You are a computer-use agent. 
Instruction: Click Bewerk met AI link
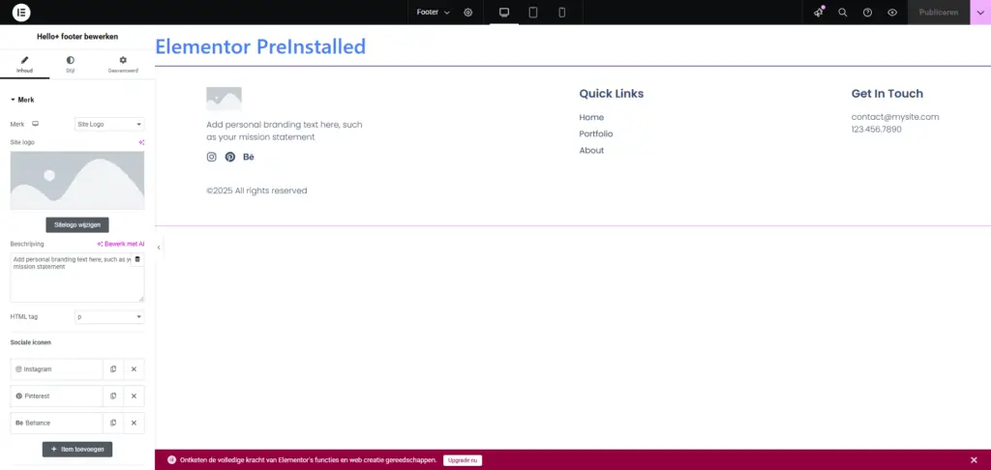[x=121, y=244]
